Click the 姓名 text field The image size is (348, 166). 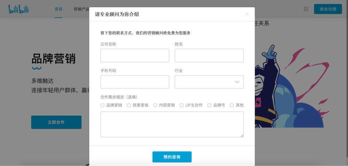point(209,55)
